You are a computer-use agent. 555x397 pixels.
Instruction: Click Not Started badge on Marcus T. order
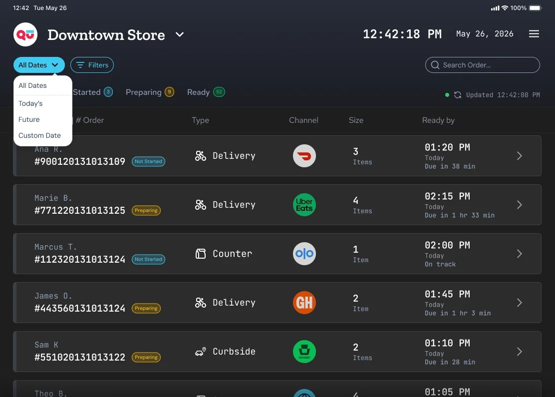pyautogui.click(x=148, y=259)
